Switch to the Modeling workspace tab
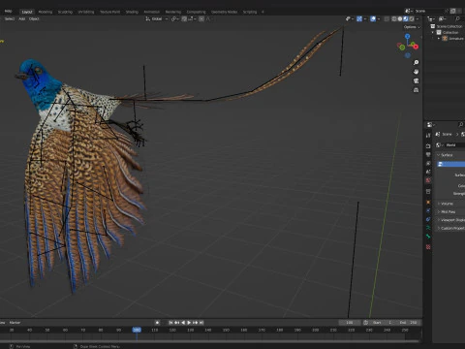The height and width of the screenshot is (349, 465). (x=46, y=12)
